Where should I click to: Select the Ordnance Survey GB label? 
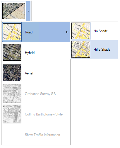[40, 94]
